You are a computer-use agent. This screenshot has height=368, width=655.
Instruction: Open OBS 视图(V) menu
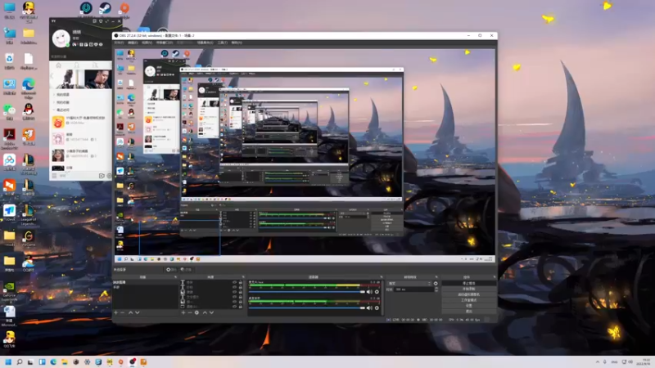(147, 43)
